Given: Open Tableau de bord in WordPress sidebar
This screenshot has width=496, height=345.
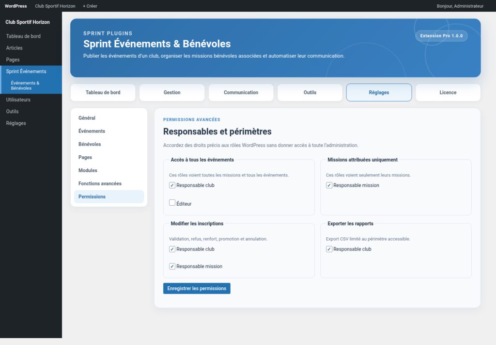Looking at the screenshot, I should (31, 36).
